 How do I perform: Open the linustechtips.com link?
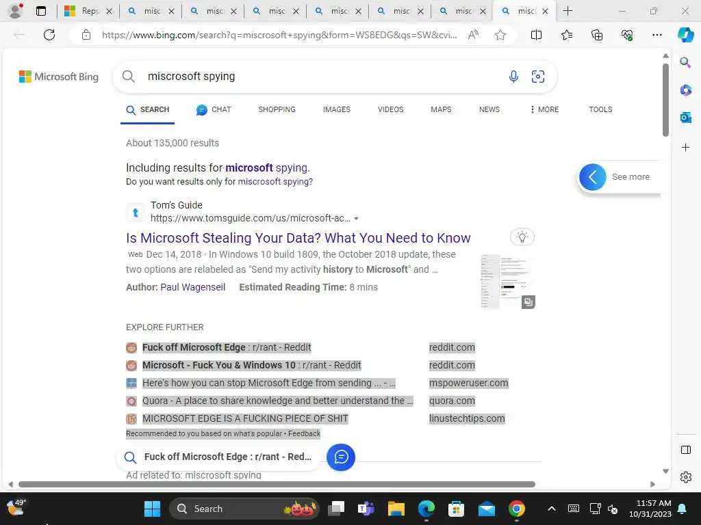pyautogui.click(x=467, y=419)
